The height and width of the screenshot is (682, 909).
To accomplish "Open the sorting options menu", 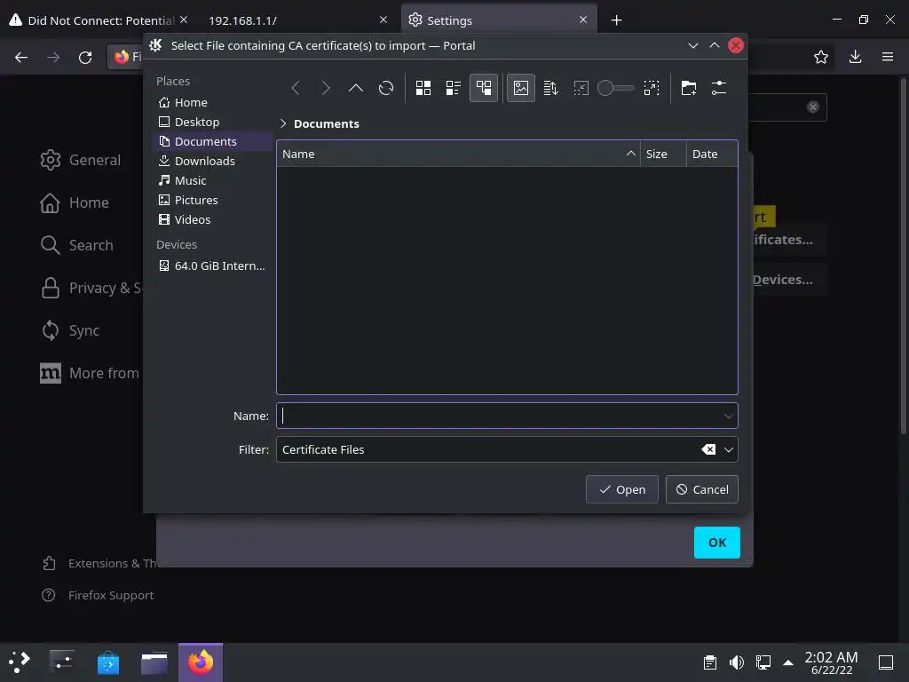I will pos(550,88).
